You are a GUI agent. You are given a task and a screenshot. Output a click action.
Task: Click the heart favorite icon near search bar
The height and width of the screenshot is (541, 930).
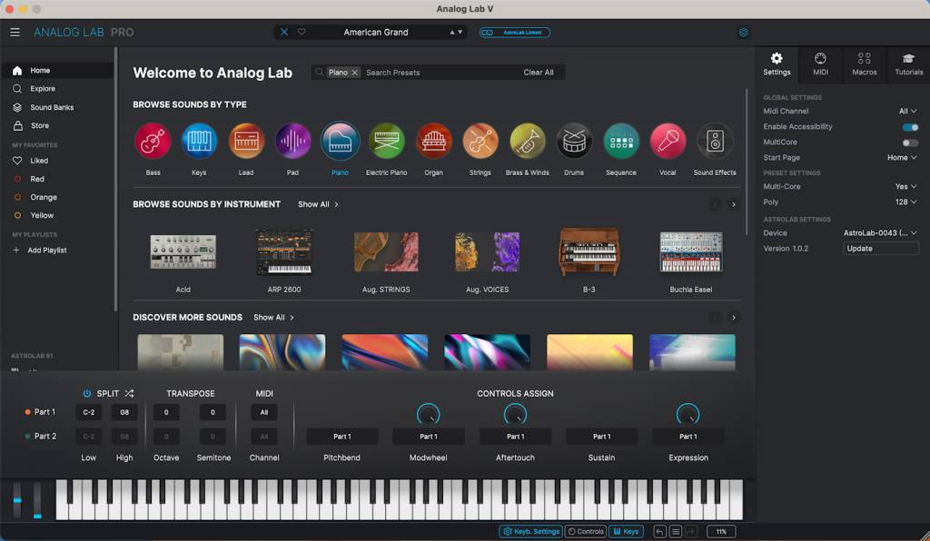click(x=302, y=32)
